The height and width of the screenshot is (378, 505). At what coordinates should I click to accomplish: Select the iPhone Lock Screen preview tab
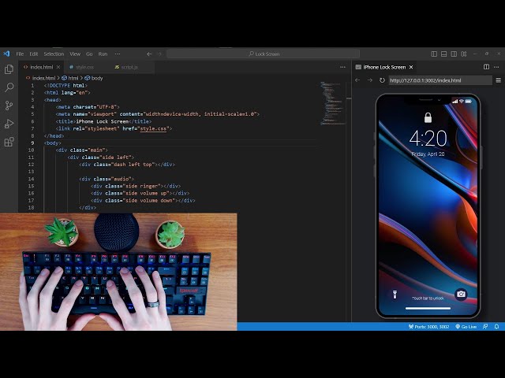[384, 67]
